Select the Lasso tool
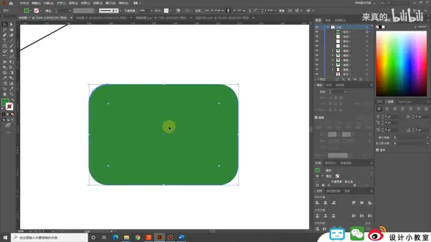This screenshot has height=242, width=431. 12,29
